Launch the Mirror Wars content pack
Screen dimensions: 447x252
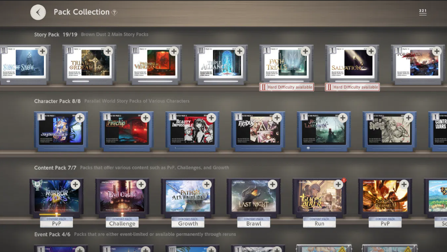point(56,198)
